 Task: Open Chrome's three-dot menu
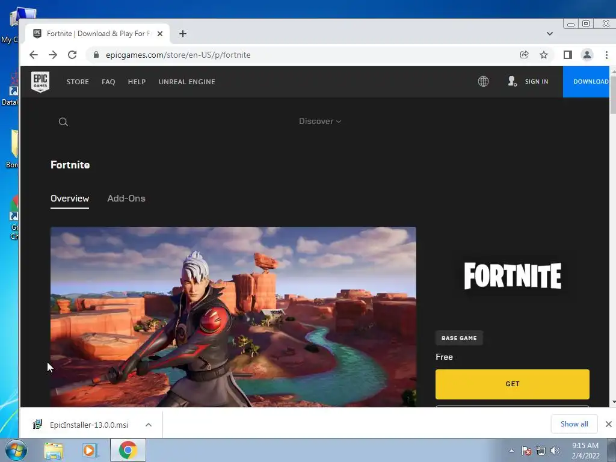pyautogui.click(x=606, y=55)
